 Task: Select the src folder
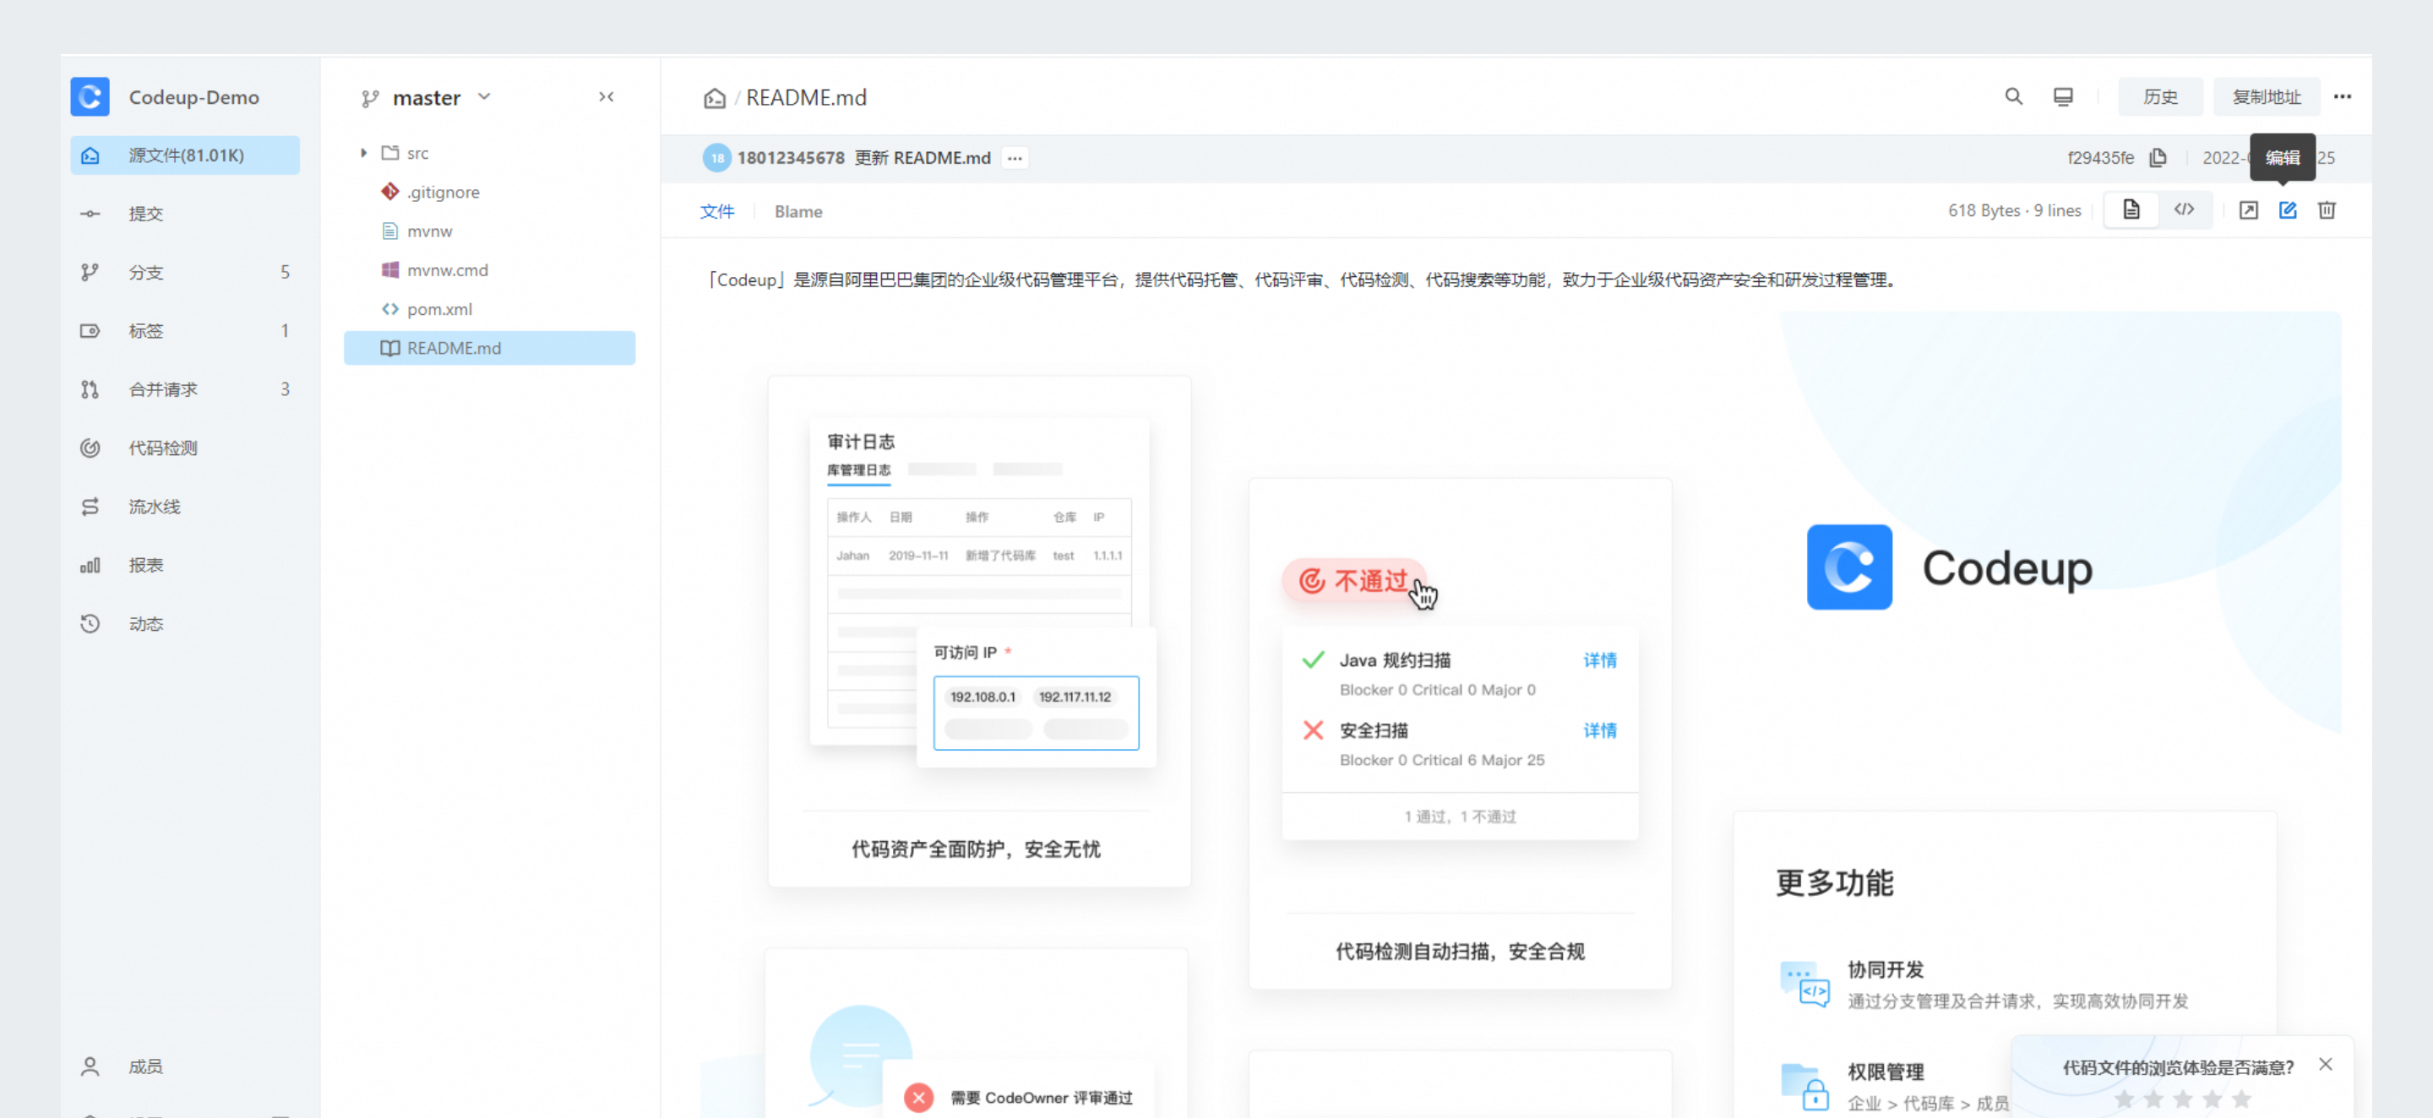click(416, 153)
